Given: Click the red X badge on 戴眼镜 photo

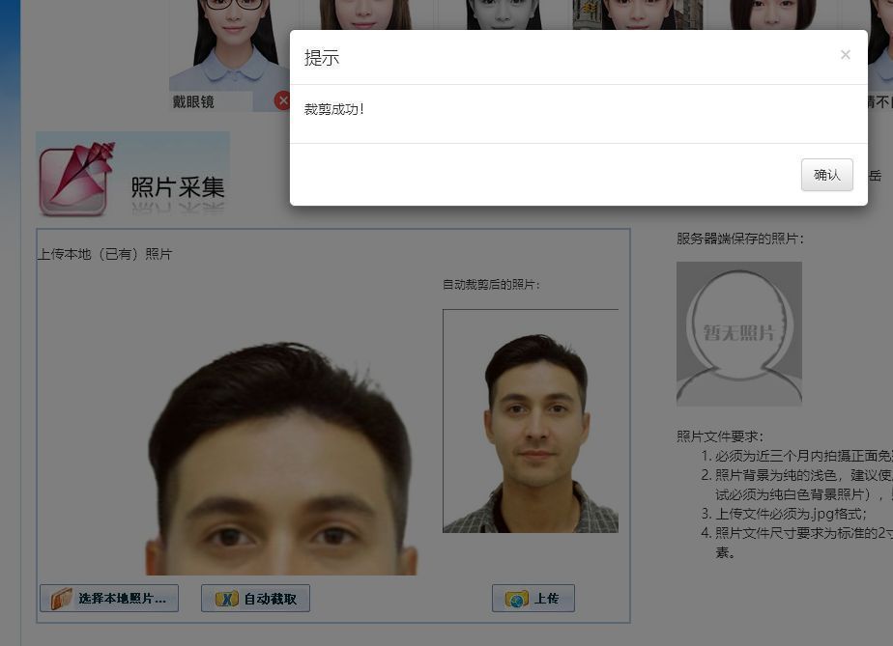Looking at the screenshot, I should click(x=281, y=99).
